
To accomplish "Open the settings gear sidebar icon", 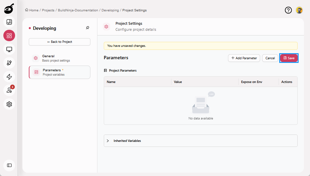I will click(x=9, y=104).
